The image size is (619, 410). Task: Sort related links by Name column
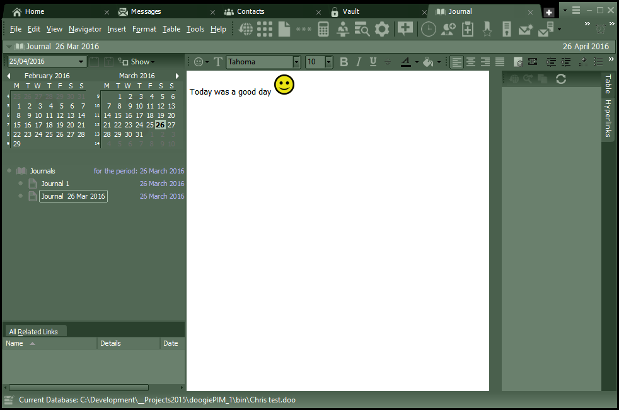point(49,343)
